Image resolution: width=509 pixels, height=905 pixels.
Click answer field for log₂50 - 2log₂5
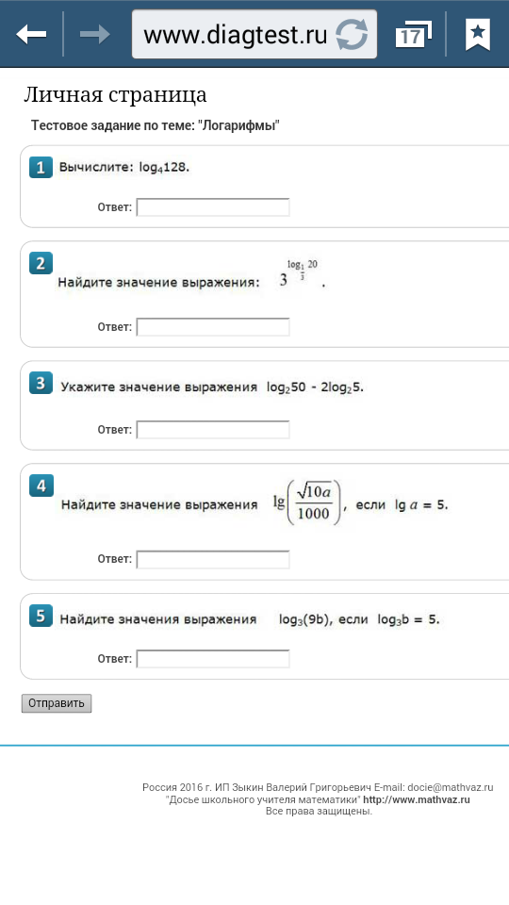pyautogui.click(x=213, y=430)
